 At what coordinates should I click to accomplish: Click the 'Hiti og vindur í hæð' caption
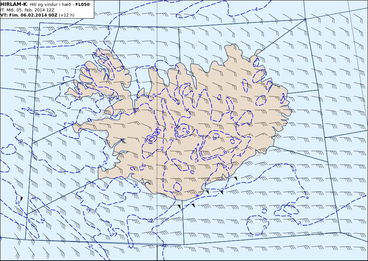click(50, 4)
